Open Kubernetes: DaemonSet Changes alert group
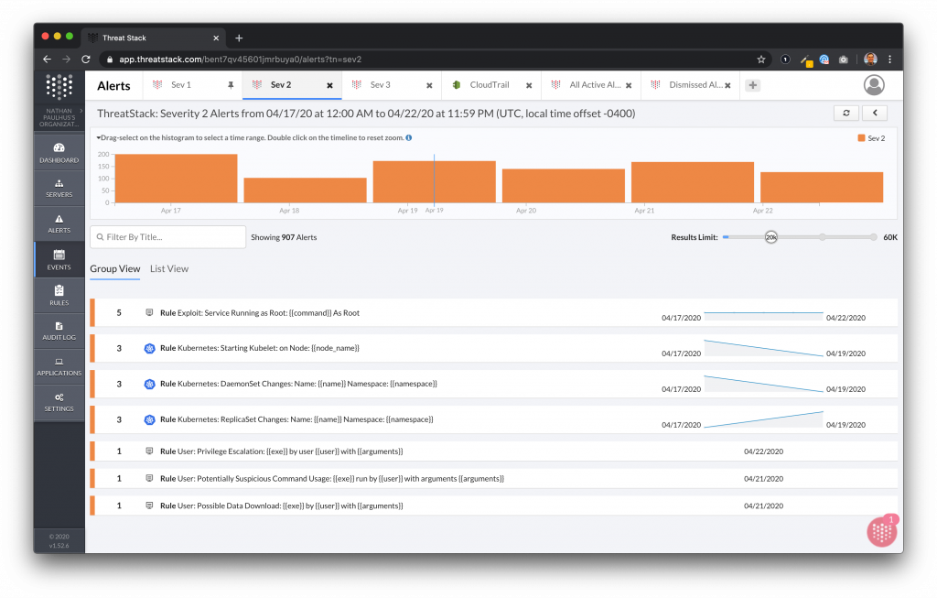This screenshot has height=598, width=937. (493, 384)
